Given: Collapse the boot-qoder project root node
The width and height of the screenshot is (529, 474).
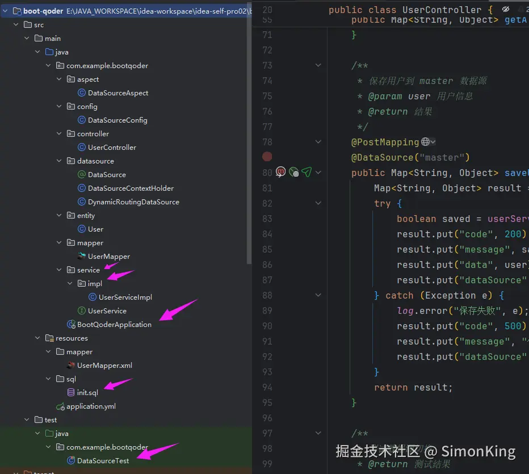Looking at the screenshot, I should click(x=5, y=11).
